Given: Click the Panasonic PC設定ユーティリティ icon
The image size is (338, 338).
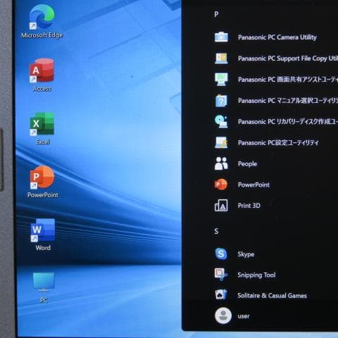Looking at the screenshot, I should pyautogui.click(x=221, y=142).
